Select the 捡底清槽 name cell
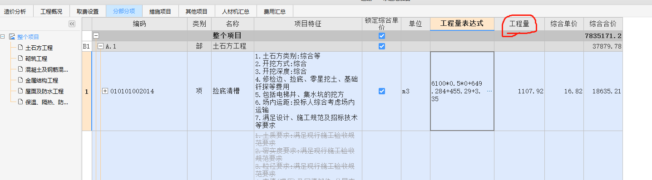Viewport: 652px width, 180px height. (233, 91)
